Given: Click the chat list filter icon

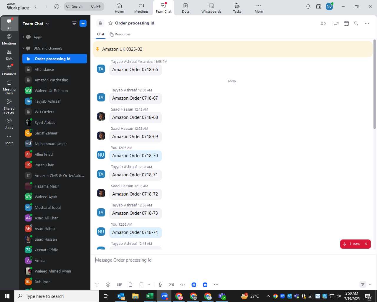Looking at the screenshot, I should click(x=74, y=24).
